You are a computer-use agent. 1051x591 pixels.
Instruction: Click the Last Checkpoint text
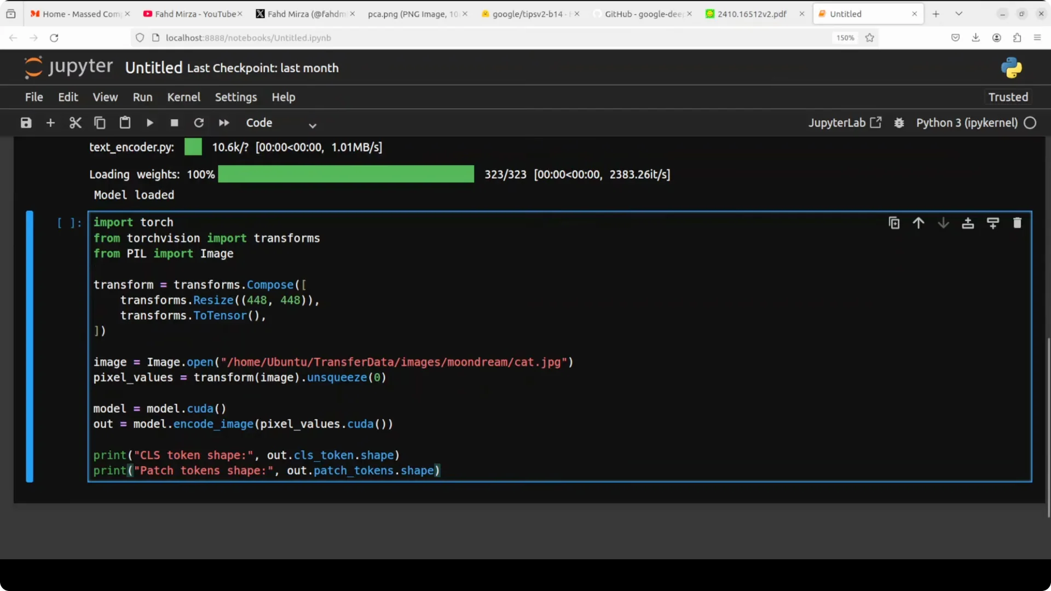click(263, 68)
